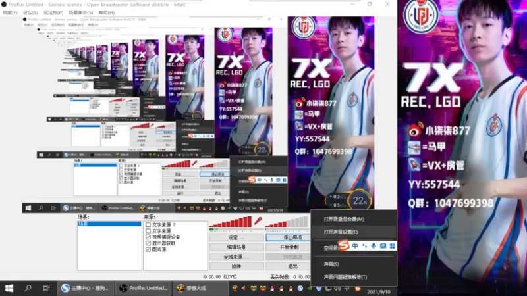Click the speaker volume tray icon

click(337, 289)
